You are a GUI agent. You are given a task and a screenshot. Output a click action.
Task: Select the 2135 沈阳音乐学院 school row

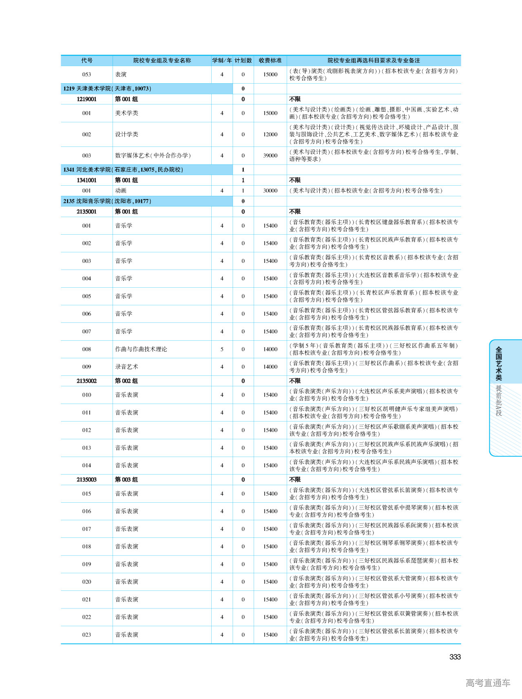(107, 201)
